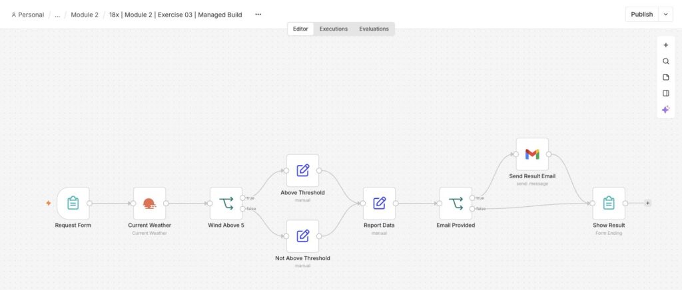Open the AI assistant sparkle icon
Viewport: 682px width, 290px height.
[665, 110]
